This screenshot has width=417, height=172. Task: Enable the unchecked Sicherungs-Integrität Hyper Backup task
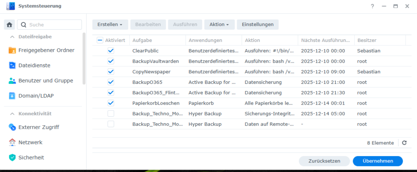coord(111,113)
